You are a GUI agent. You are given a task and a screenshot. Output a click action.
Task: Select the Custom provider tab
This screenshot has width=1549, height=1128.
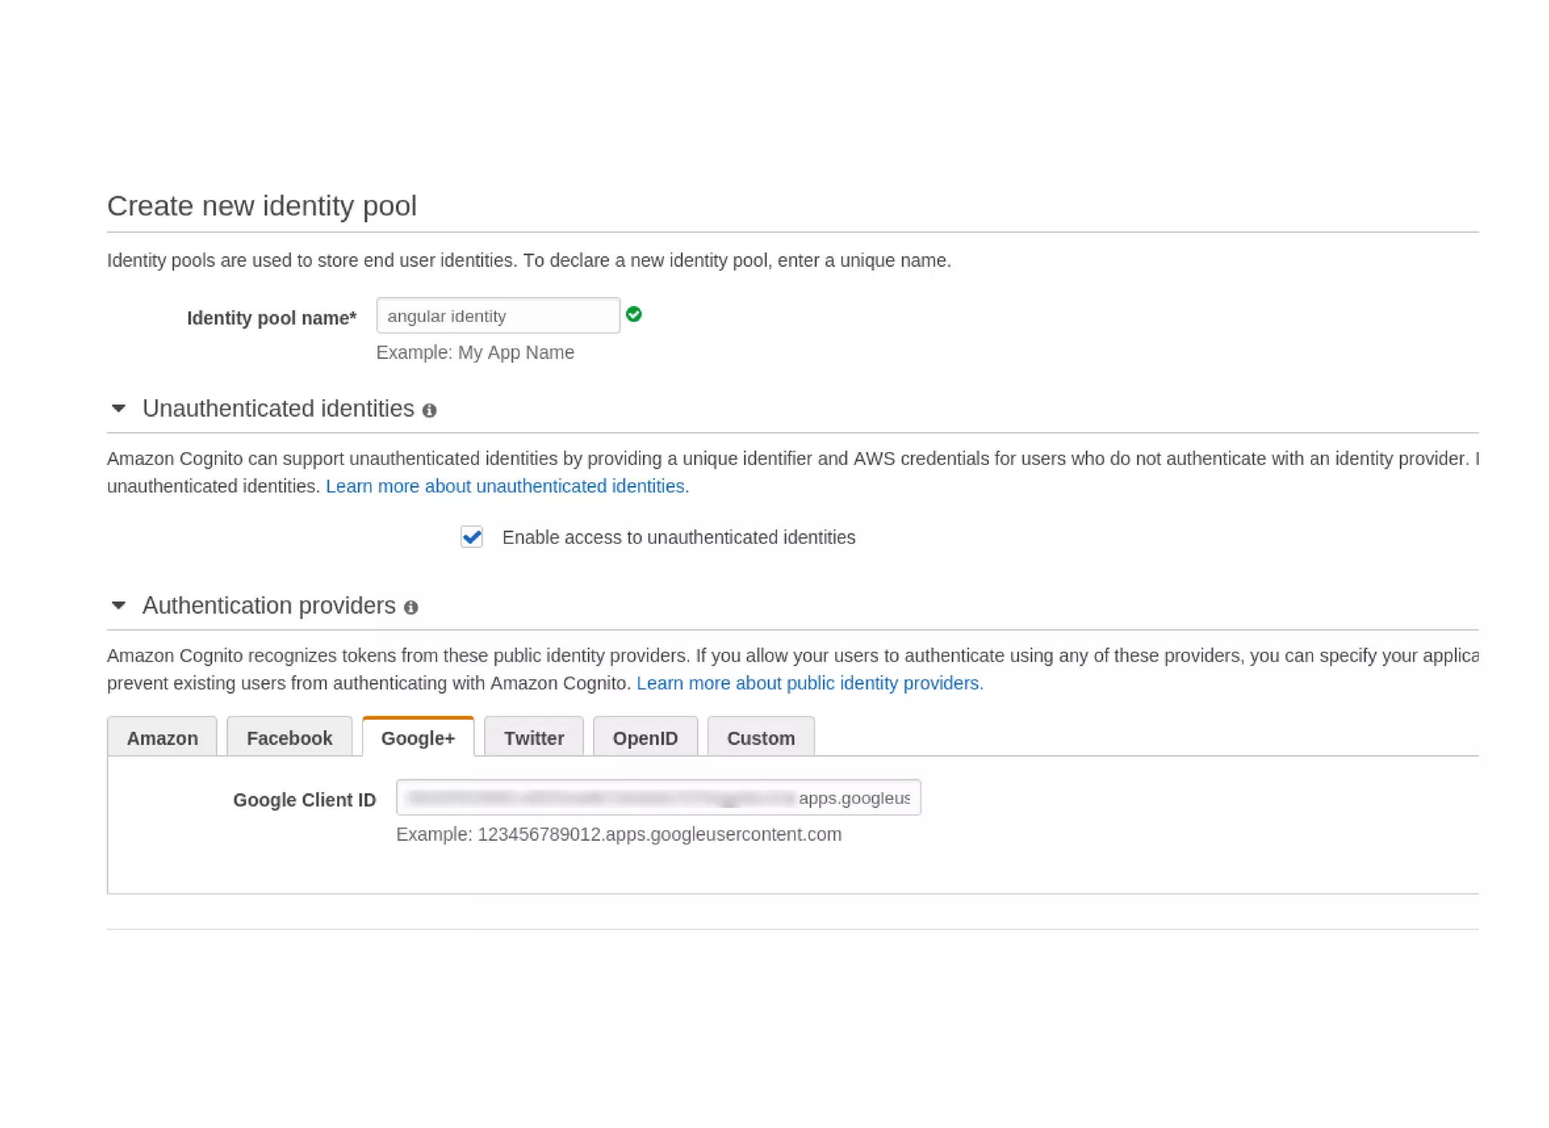pos(761,738)
